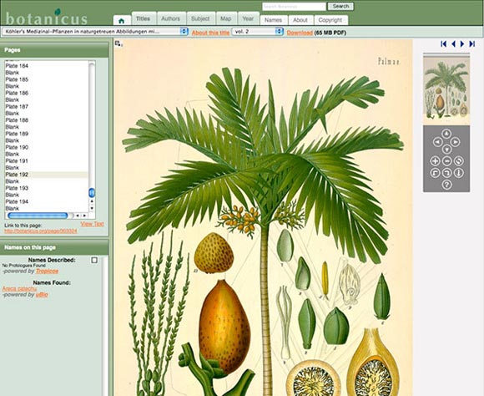Viewport: 484px width, 396px height.
Task: Switch to the Subject tab
Action: [200, 18]
